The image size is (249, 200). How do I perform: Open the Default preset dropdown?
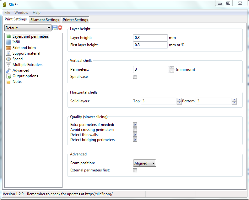[28, 28]
